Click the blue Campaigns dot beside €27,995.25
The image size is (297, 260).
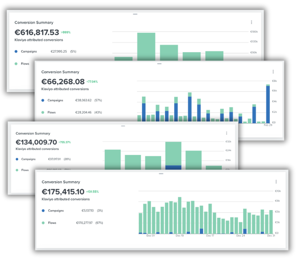coord(16,51)
